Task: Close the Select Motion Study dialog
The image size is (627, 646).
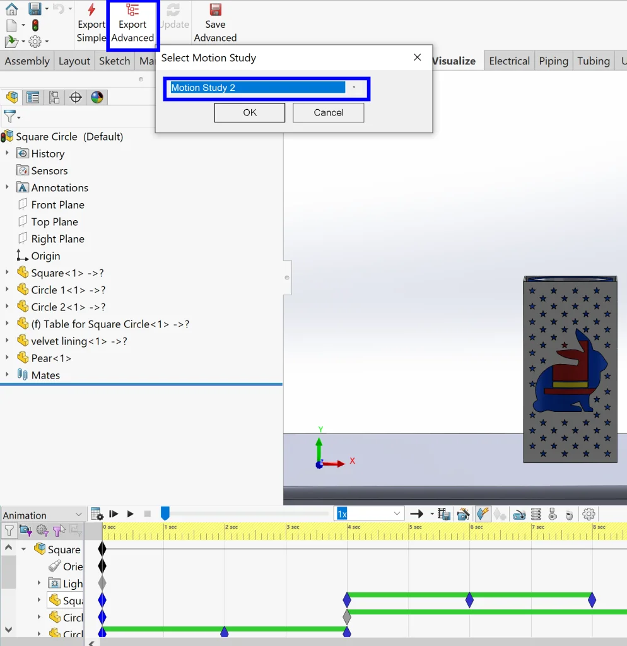Action: pos(418,57)
